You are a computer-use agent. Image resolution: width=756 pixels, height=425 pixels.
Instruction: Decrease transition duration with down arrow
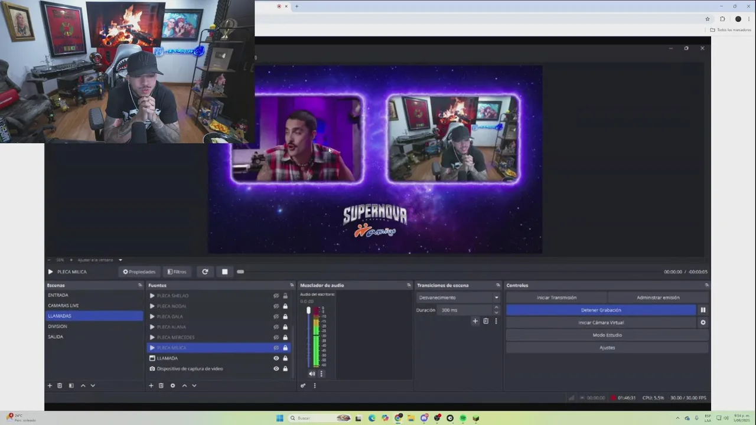click(496, 312)
